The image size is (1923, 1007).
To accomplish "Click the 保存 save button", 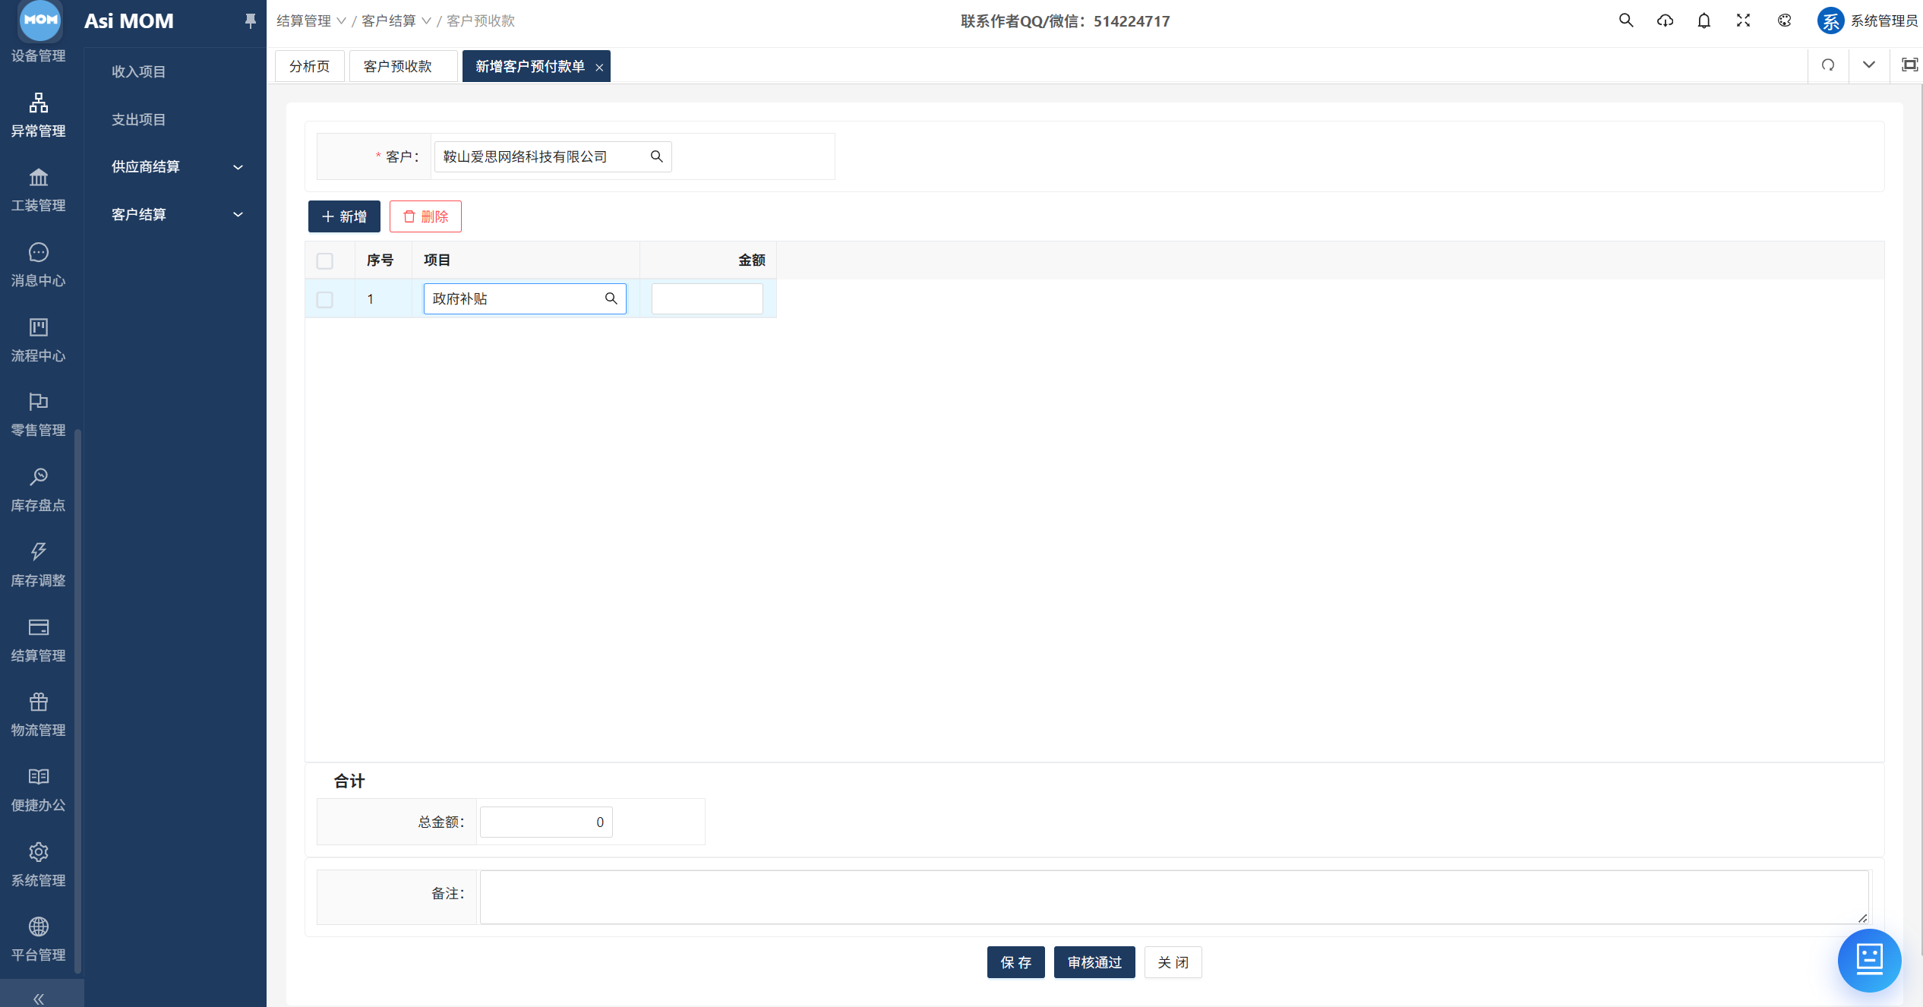I will point(1015,962).
